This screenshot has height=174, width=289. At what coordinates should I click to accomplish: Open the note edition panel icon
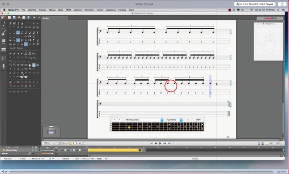click(4, 24)
